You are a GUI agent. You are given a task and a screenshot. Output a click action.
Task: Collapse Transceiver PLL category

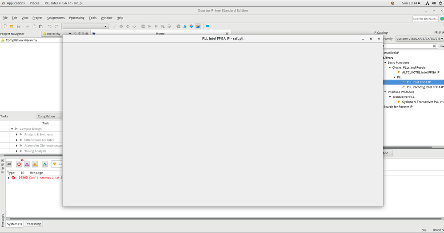point(390,97)
